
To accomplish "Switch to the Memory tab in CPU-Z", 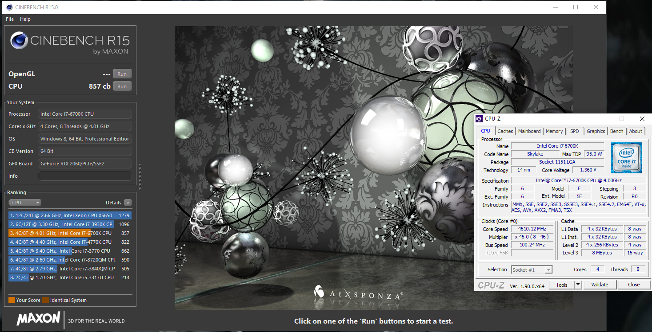I will pyautogui.click(x=554, y=131).
